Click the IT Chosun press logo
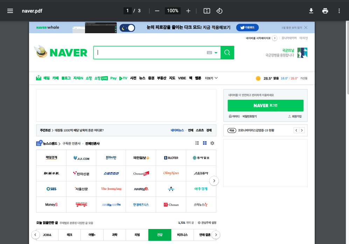The width and height of the screenshot is (349, 244). coord(171,204)
